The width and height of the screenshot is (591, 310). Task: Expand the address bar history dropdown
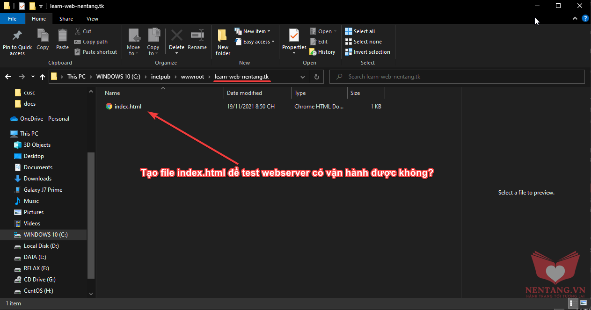(303, 77)
